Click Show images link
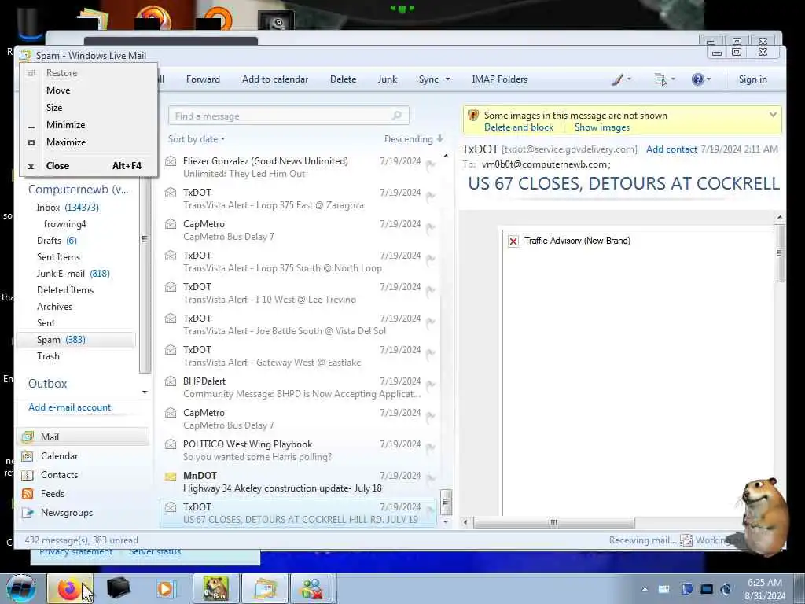This screenshot has height=604, width=805. [x=601, y=127]
